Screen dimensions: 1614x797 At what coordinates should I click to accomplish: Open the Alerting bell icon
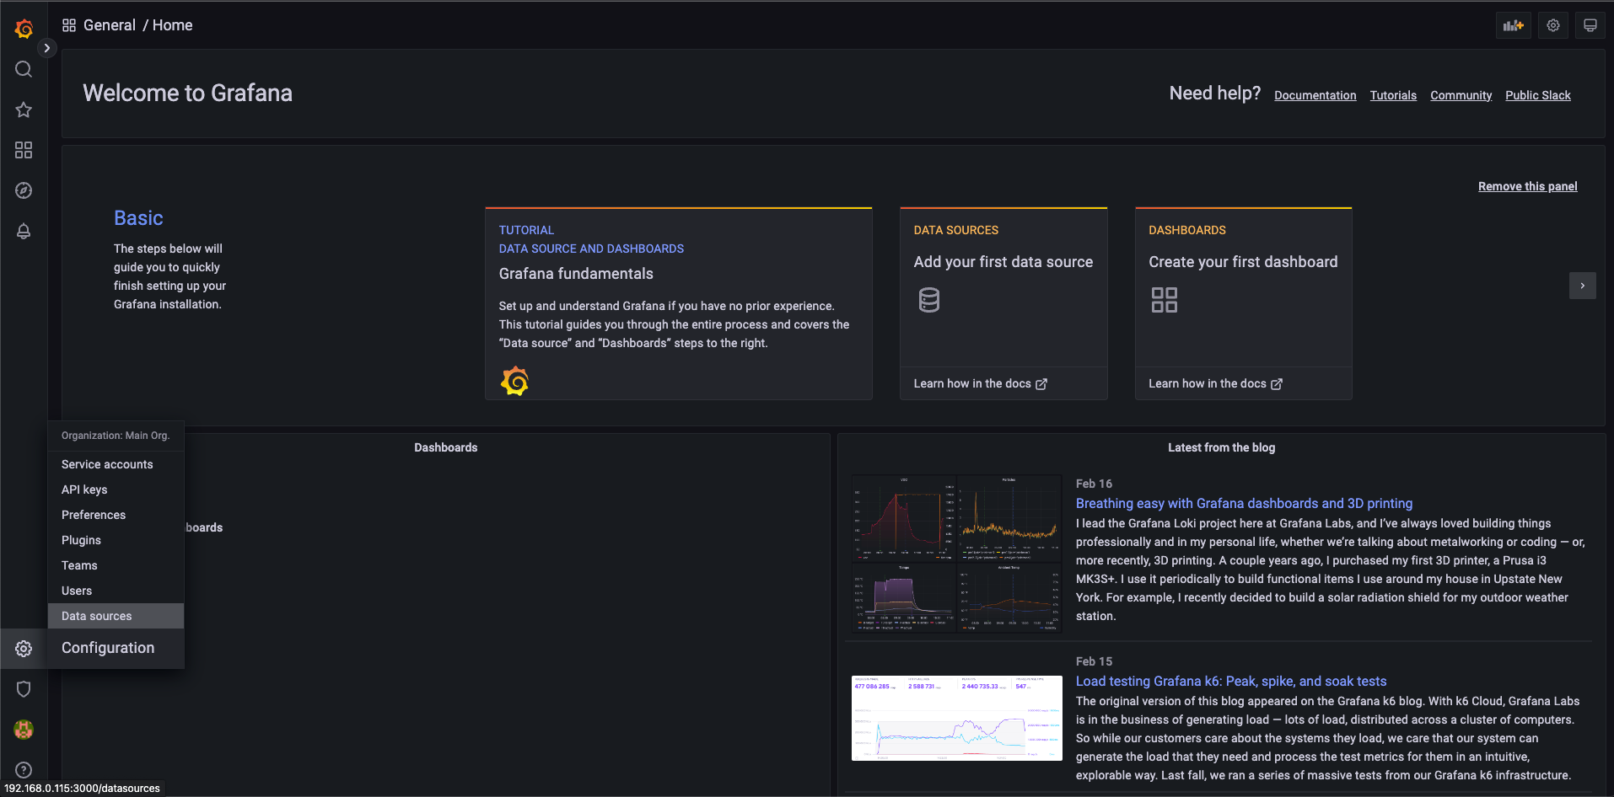(24, 231)
